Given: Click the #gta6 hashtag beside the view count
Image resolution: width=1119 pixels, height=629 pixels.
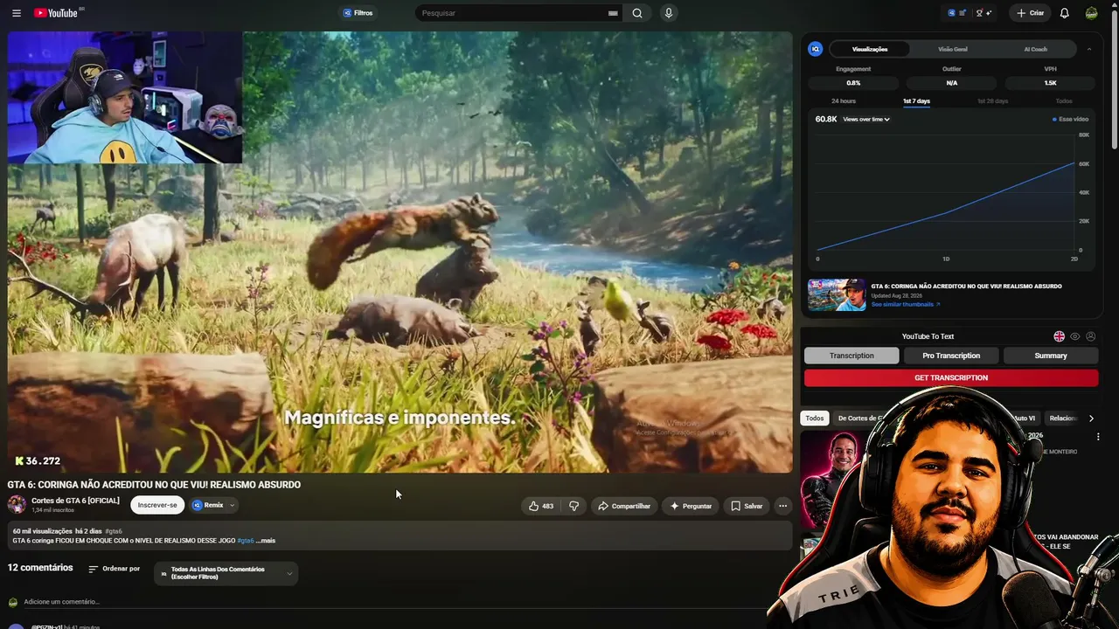Looking at the screenshot, I should (x=114, y=531).
